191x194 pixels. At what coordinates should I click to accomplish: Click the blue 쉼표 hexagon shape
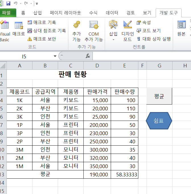pyautogui.click(x=159, y=121)
